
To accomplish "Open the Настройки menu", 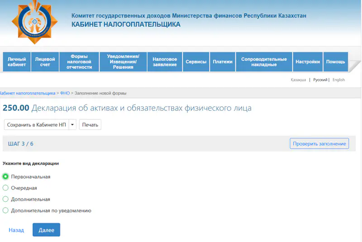I will (x=308, y=62).
